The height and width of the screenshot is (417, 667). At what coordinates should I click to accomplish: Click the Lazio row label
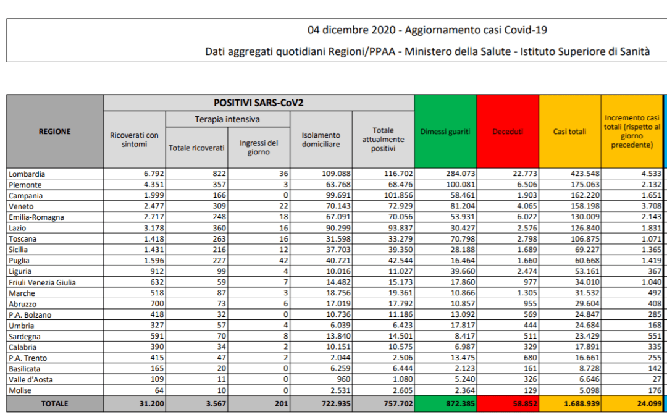[x=17, y=228]
